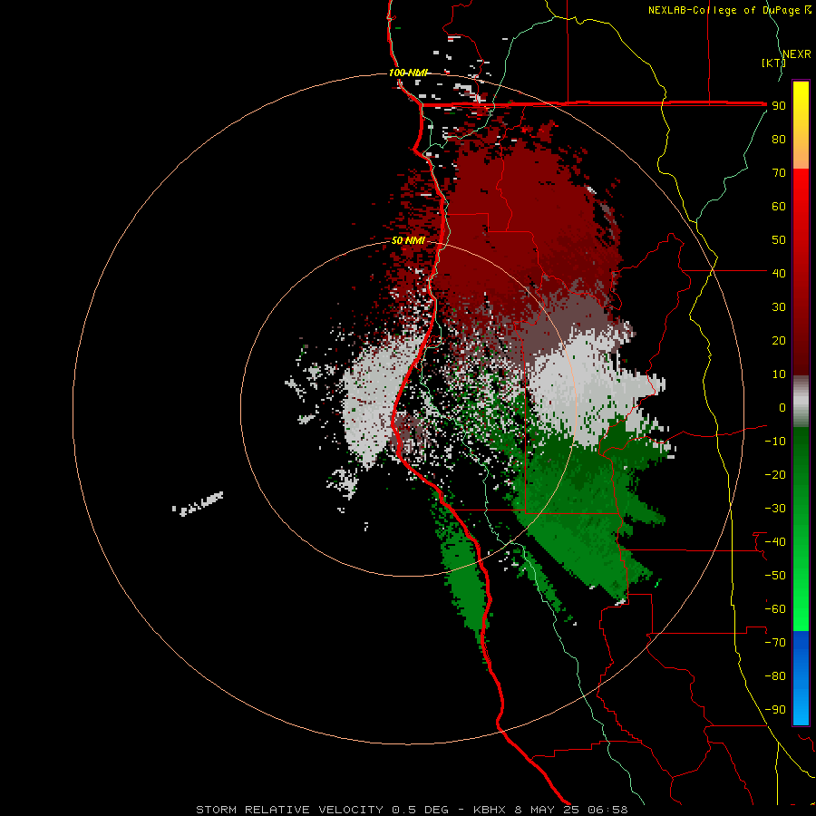The image size is (816, 816).
Task: Click the gray zero-velocity segment of color bar
Action: coord(801,402)
